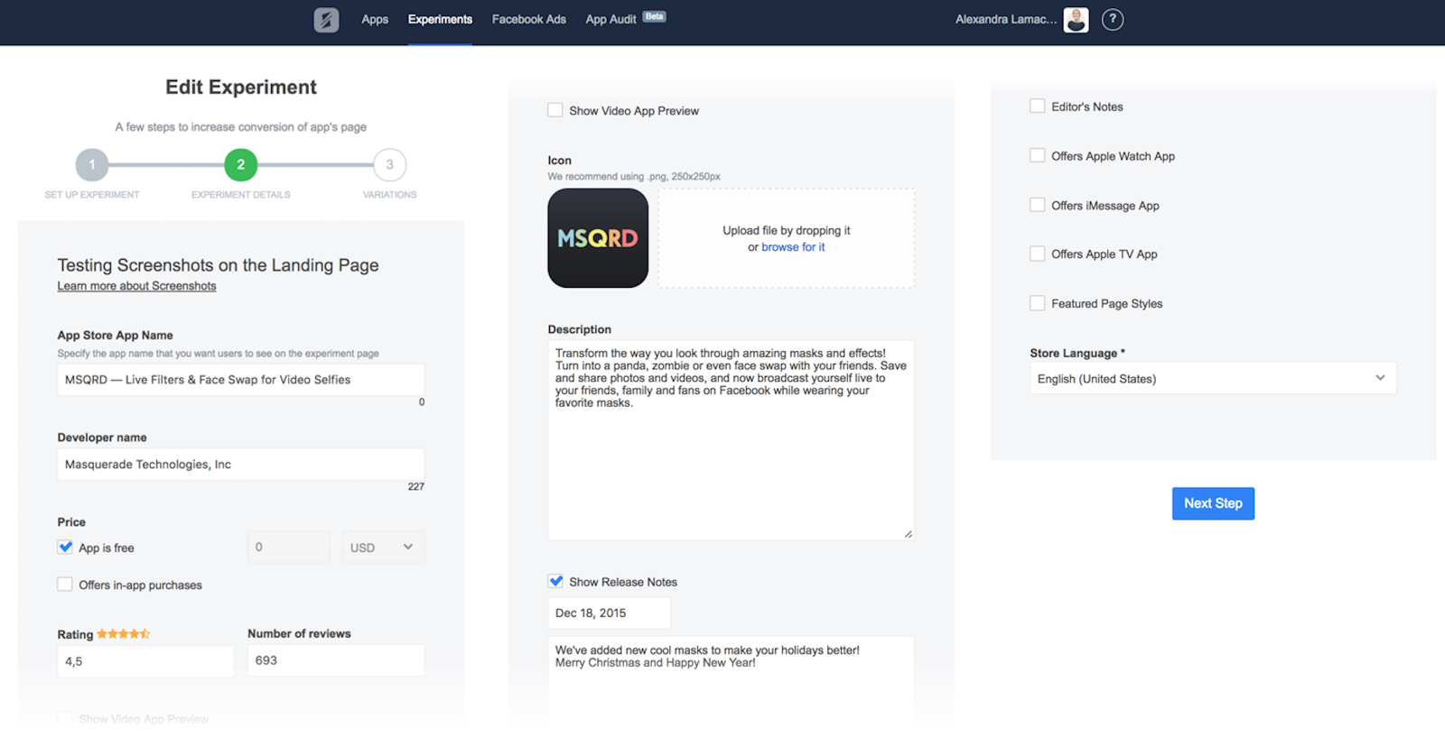Click the price amount field
The width and height of the screenshot is (1445, 756).
[x=289, y=548]
